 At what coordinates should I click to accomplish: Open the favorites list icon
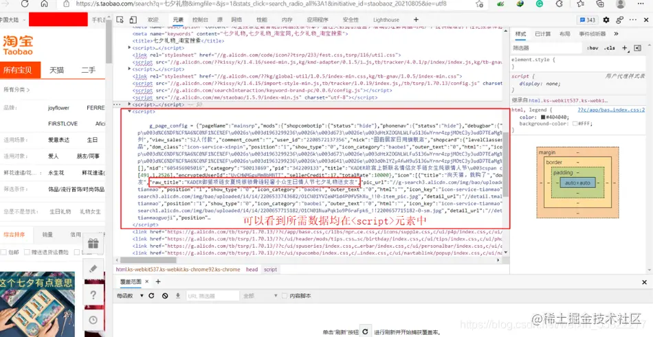[x=581, y=3]
